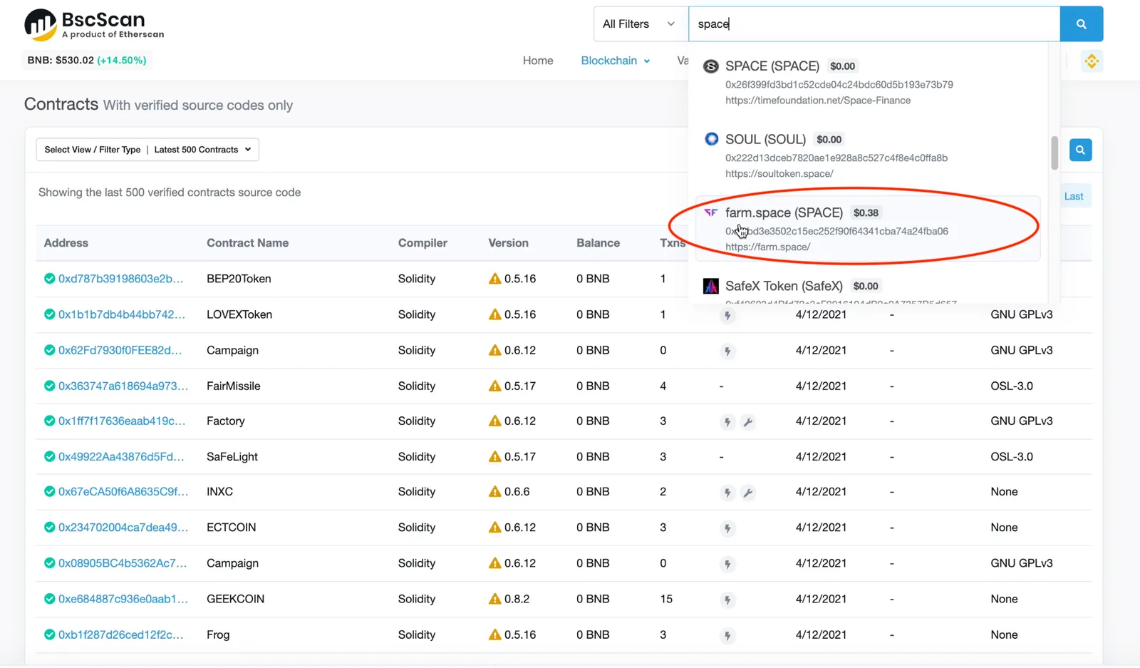The height and width of the screenshot is (668, 1140).
Task: Click the verified checkmark icon for LOVEXToken
Action: 49,314
